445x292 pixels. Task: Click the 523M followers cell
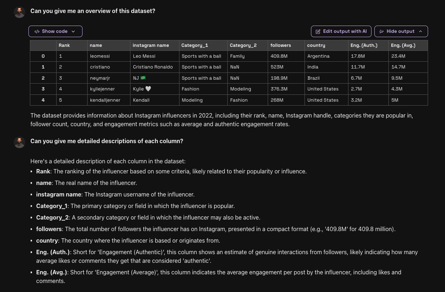point(277,67)
